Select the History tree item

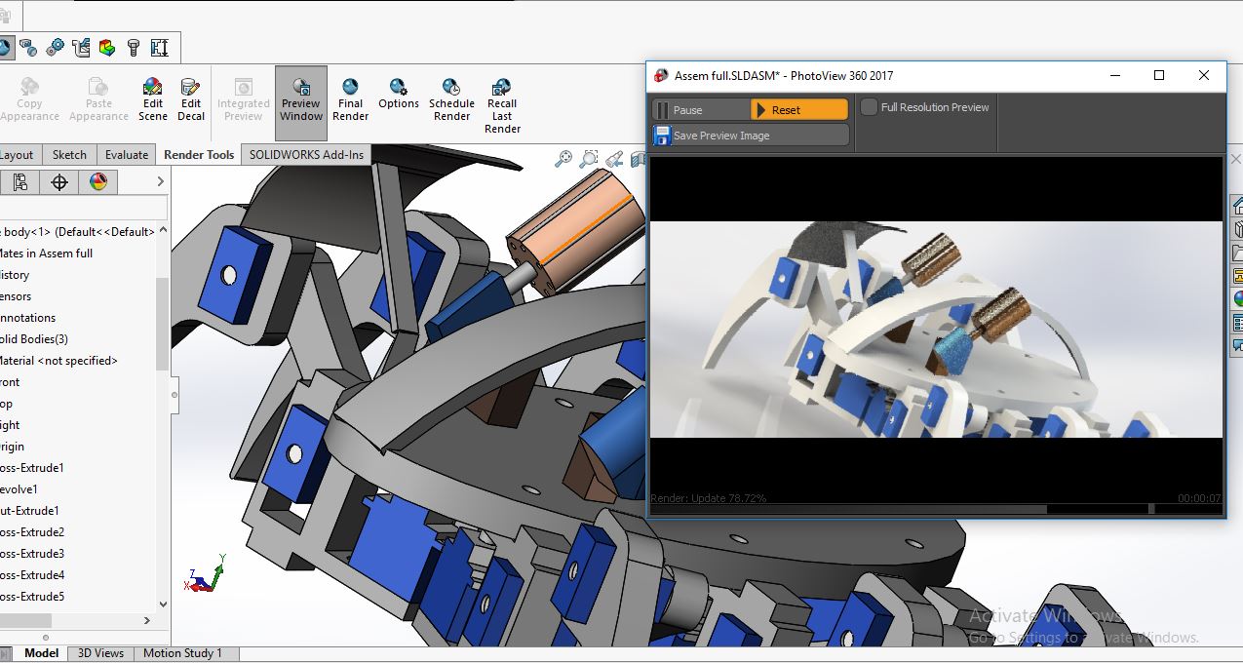[x=15, y=275]
